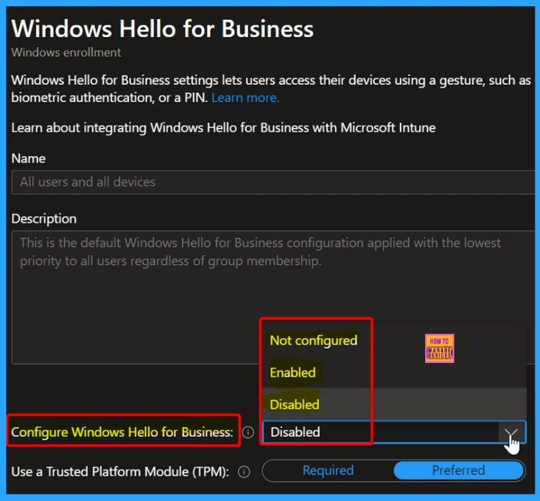Click the 'Description' field label
Image resolution: width=540 pixels, height=501 pixels.
point(43,218)
